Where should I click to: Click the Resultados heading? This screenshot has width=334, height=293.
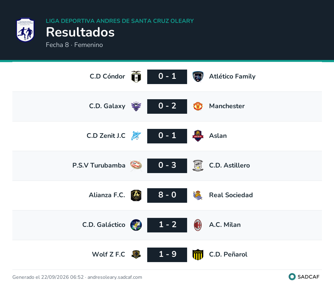click(x=80, y=32)
